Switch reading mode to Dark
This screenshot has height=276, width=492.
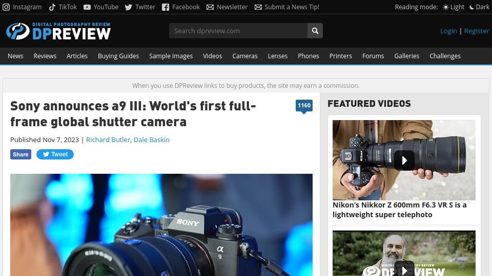coord(479,7)
